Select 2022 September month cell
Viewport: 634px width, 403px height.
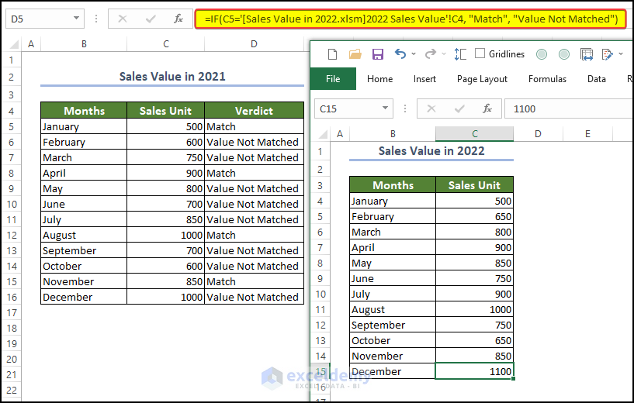393,325
